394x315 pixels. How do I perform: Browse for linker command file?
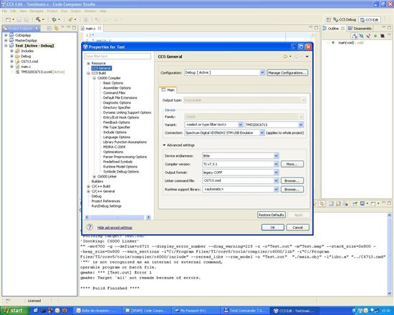tap(292, 180)
